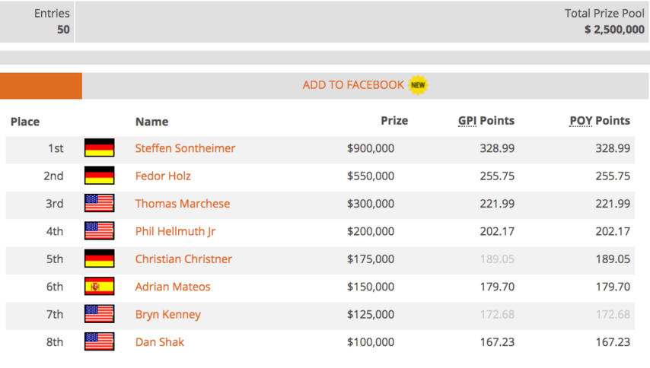Click the German flag beside Fedor Holz
This screenshot has width=650, height=368.
[x=99, y=176]
